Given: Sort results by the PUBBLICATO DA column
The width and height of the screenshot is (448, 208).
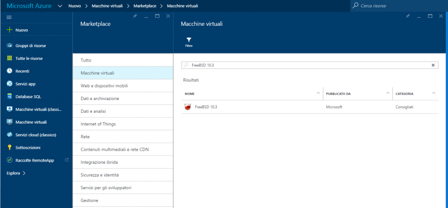Looking at the screenshot, I should pyautogui.click(x=358, y=94).
